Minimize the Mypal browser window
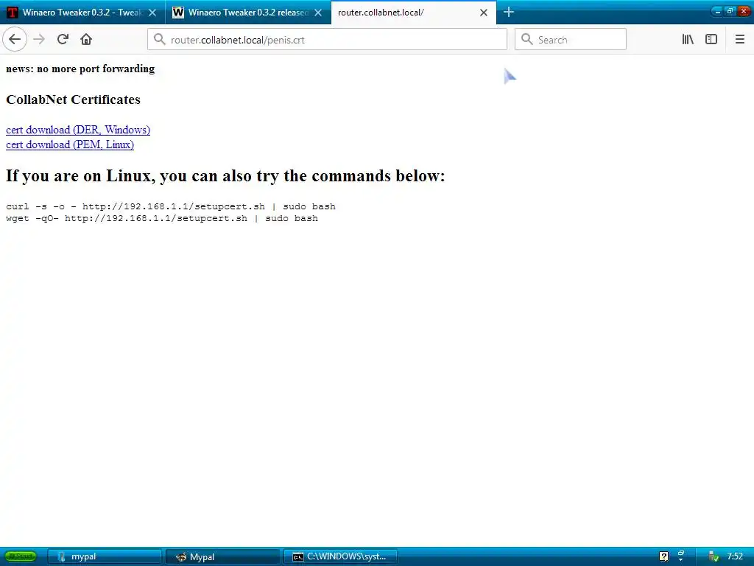 click(x=717, y=11)
